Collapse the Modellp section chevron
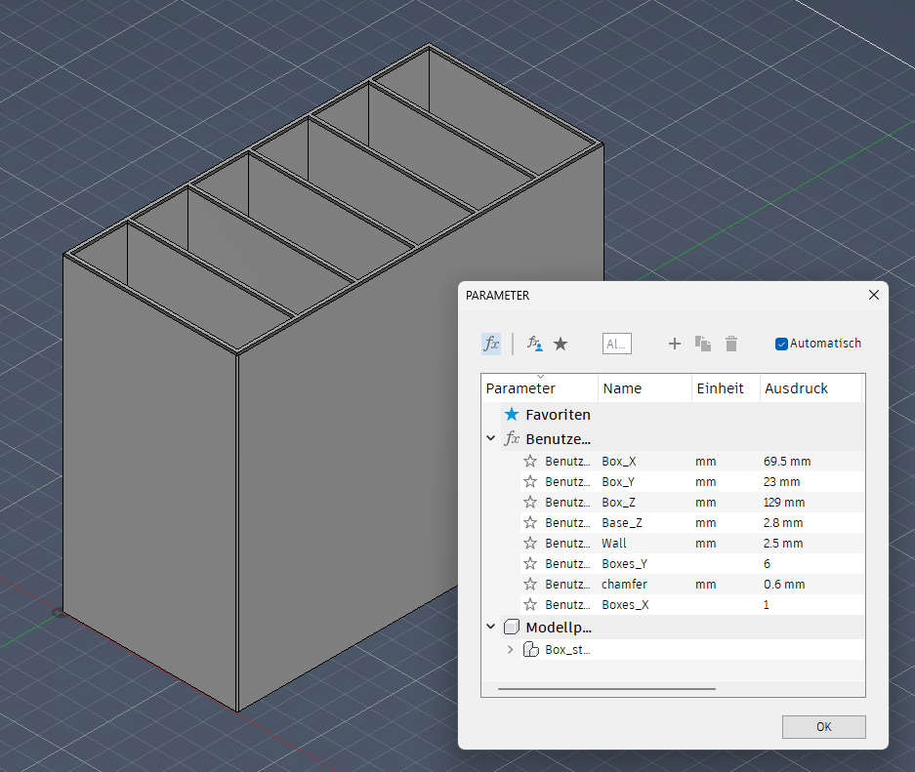 coord(490,628)
